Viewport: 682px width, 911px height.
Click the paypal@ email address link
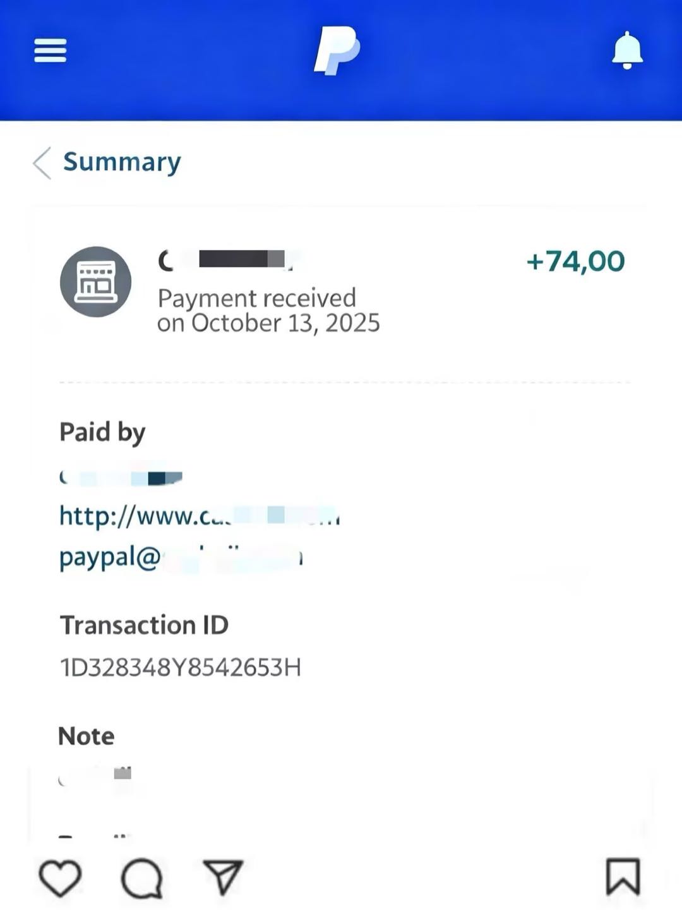[181, 557]
